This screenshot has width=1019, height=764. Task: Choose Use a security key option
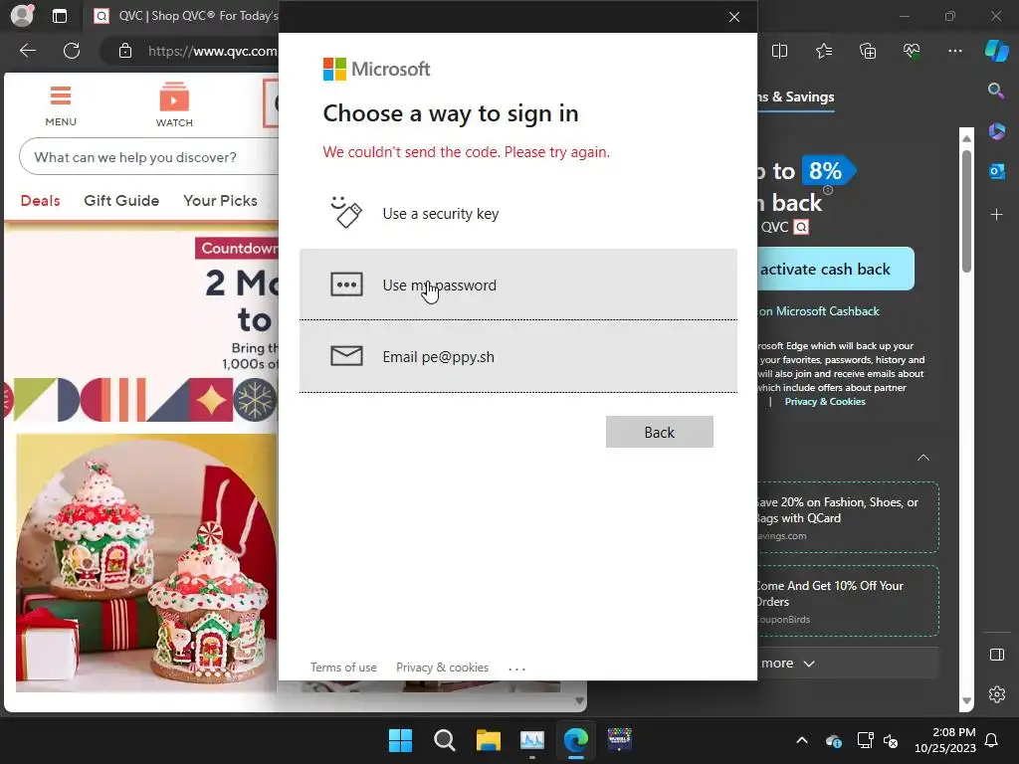point(517,213)
